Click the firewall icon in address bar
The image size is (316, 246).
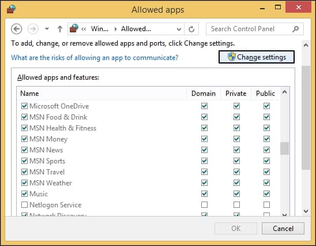[74, 28]
